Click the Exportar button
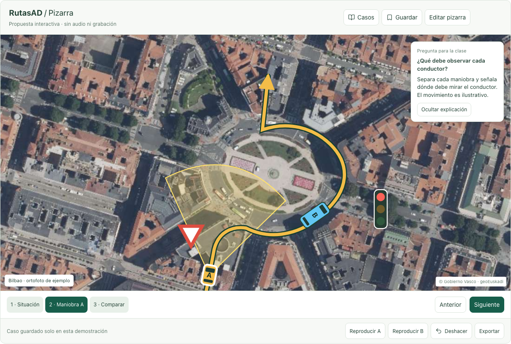The height and width of the screenshot is (344, 511). tap(489, 331)
